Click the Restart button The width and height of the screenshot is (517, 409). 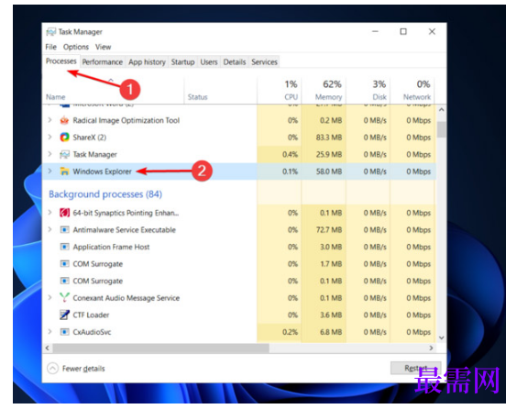click(x=416, y=368)
